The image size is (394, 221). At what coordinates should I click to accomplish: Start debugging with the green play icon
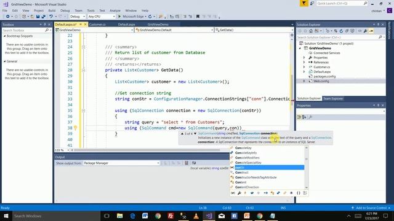(x=119, y=17)
